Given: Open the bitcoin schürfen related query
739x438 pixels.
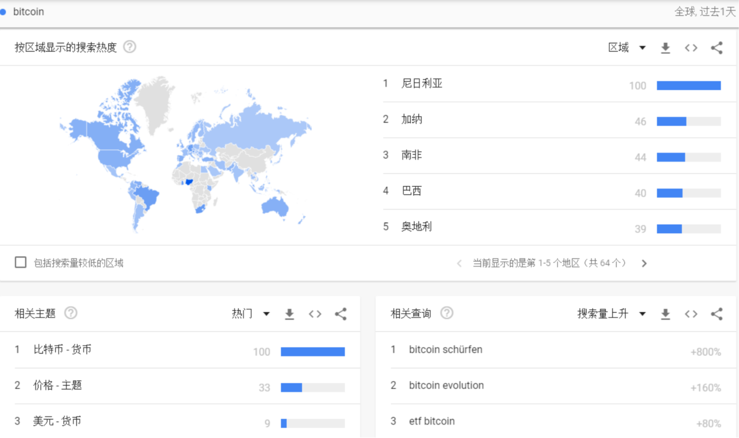Looking at the screenshot, I should [x=445, y=349].
